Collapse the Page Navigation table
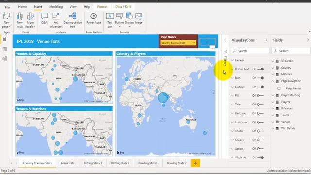The image size is (311, 175). (273, 81)
